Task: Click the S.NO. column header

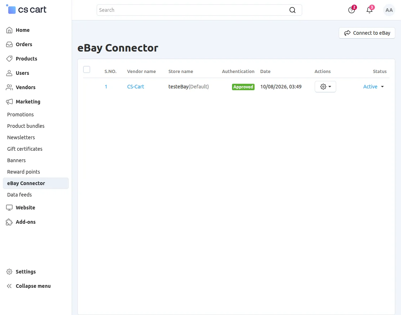Action: click(x=111, y=72)
